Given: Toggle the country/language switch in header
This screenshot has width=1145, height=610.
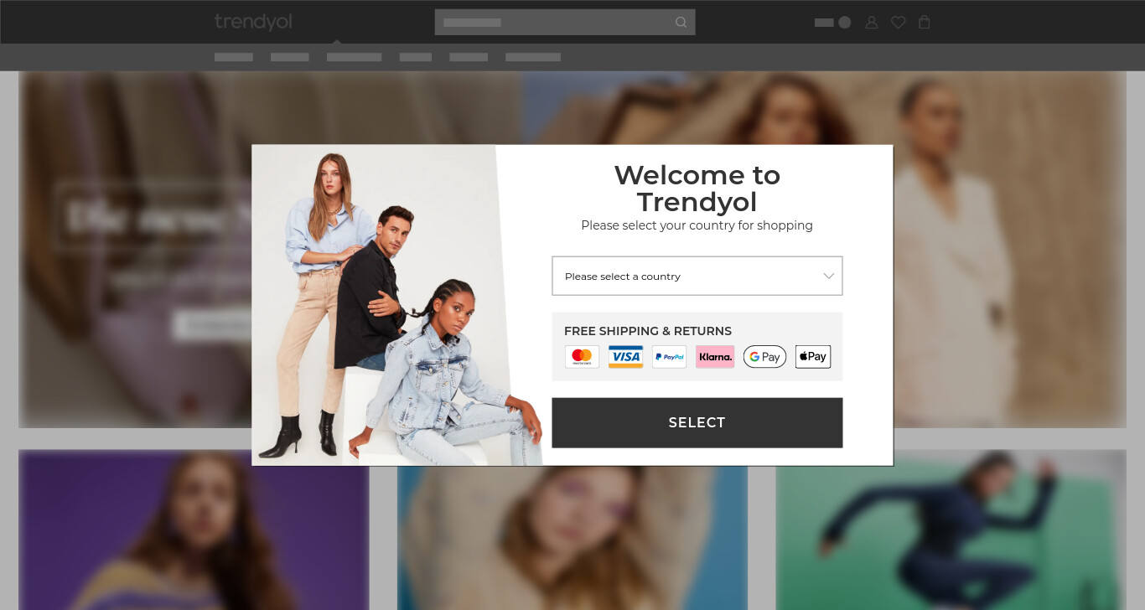Looking at the screenshot, I should pos(832,23).
